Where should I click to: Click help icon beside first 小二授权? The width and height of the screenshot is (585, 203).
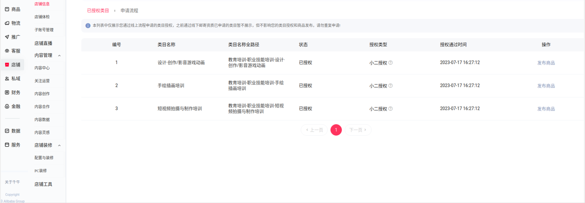(x=390, y=63)
